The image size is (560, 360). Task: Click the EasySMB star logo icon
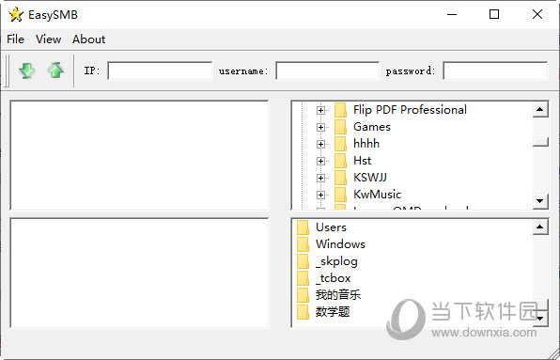pyautogui.click(x=16, y=15)
